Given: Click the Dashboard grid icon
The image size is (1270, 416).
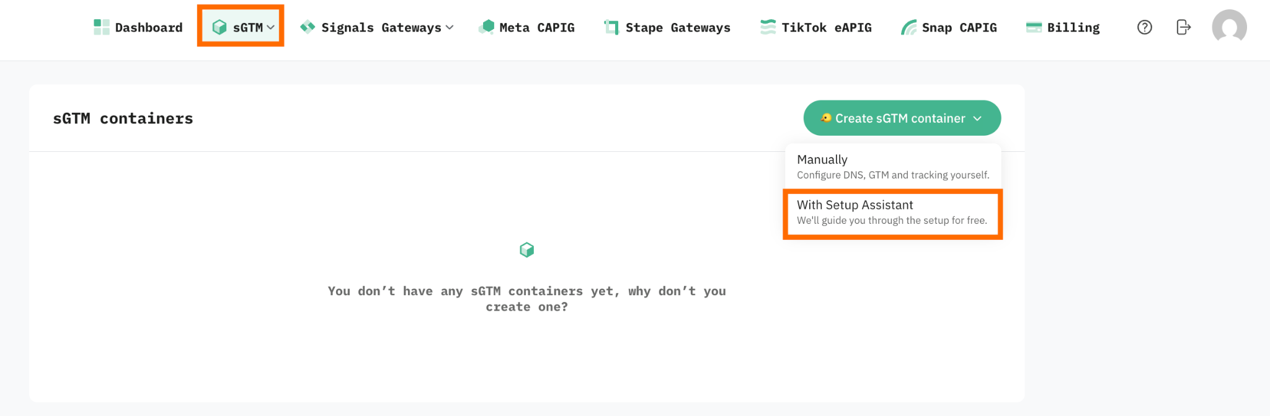Looking at the screenshot, I should pyautogui.click(x=101, y=27).
